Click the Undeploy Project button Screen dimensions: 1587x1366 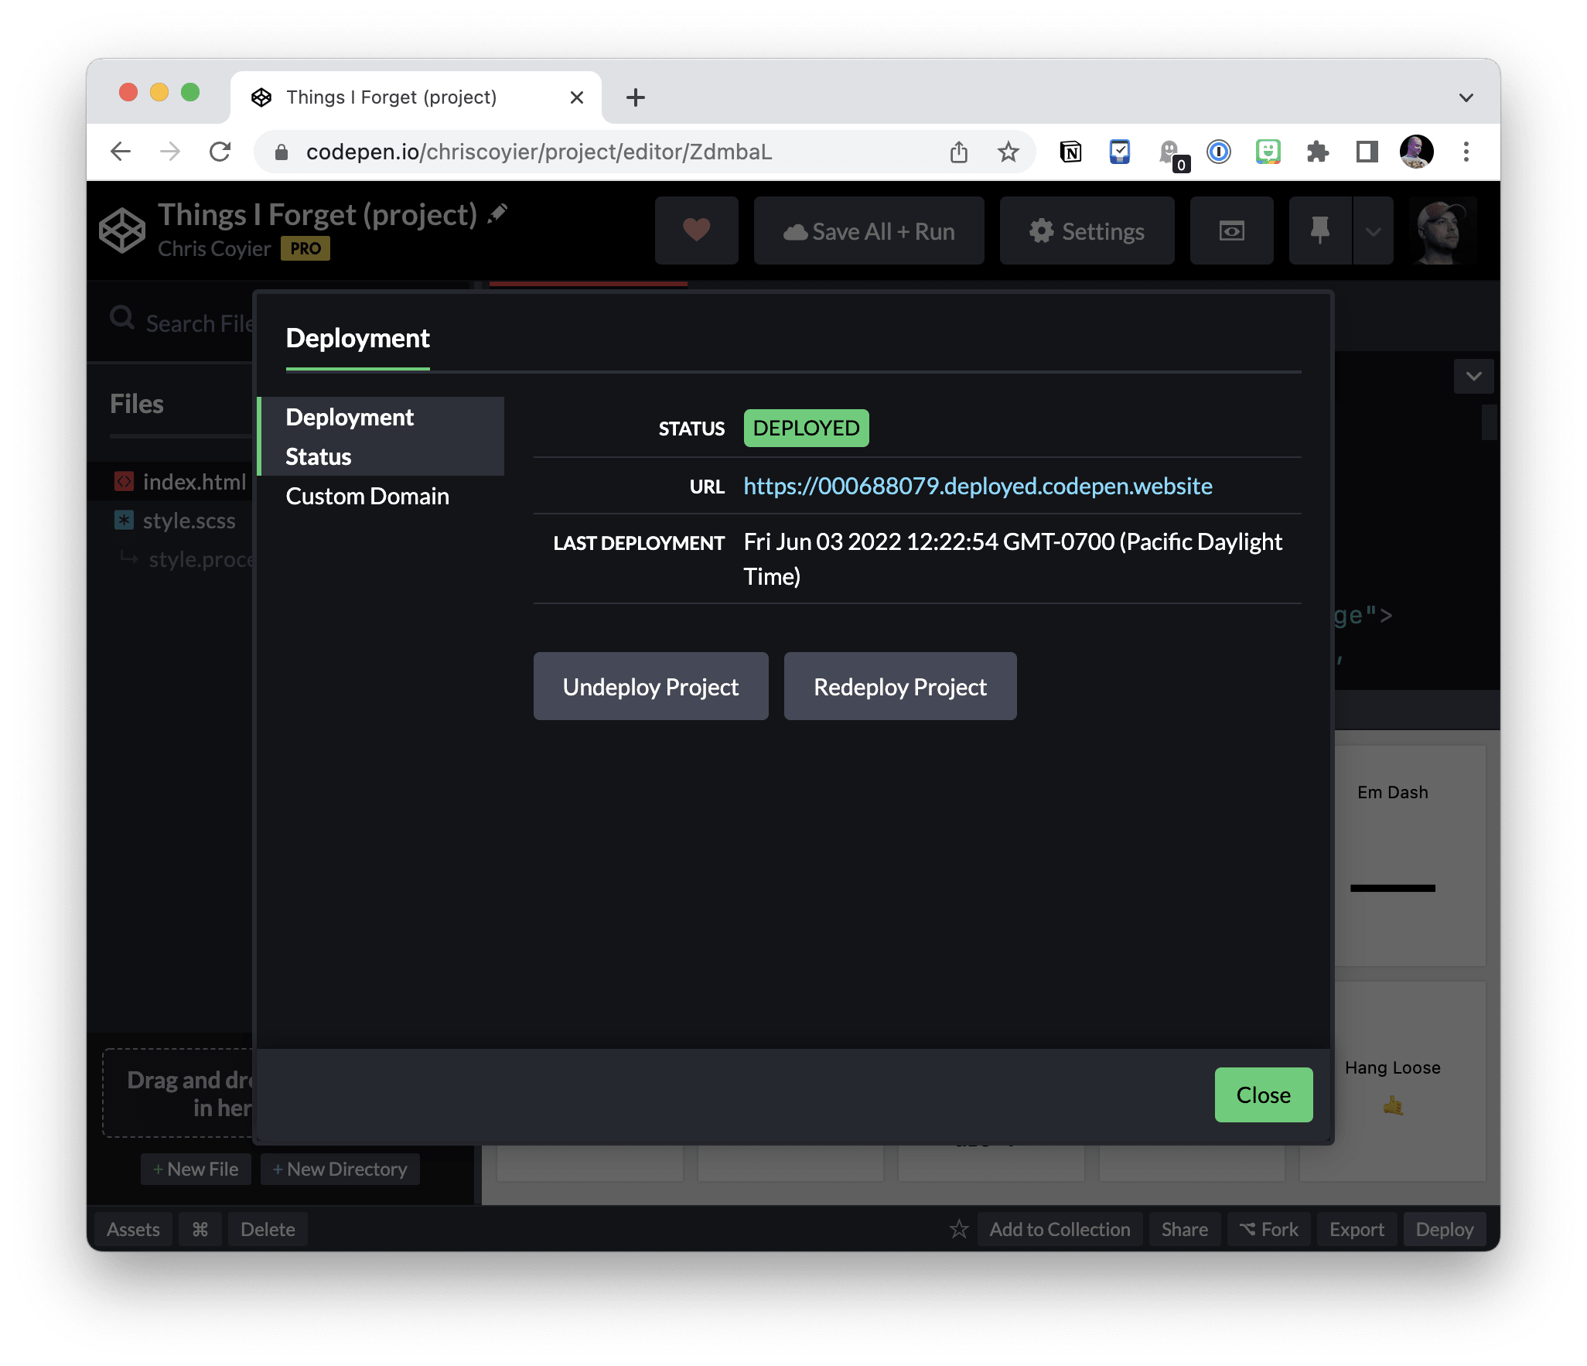point(650,685)
